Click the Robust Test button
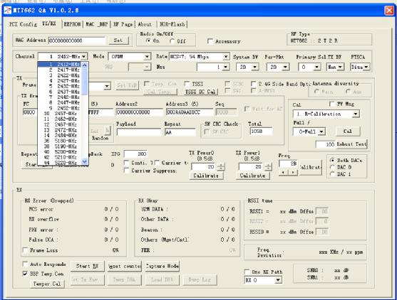This screenshot has height=300, width=397. point(351,144)
